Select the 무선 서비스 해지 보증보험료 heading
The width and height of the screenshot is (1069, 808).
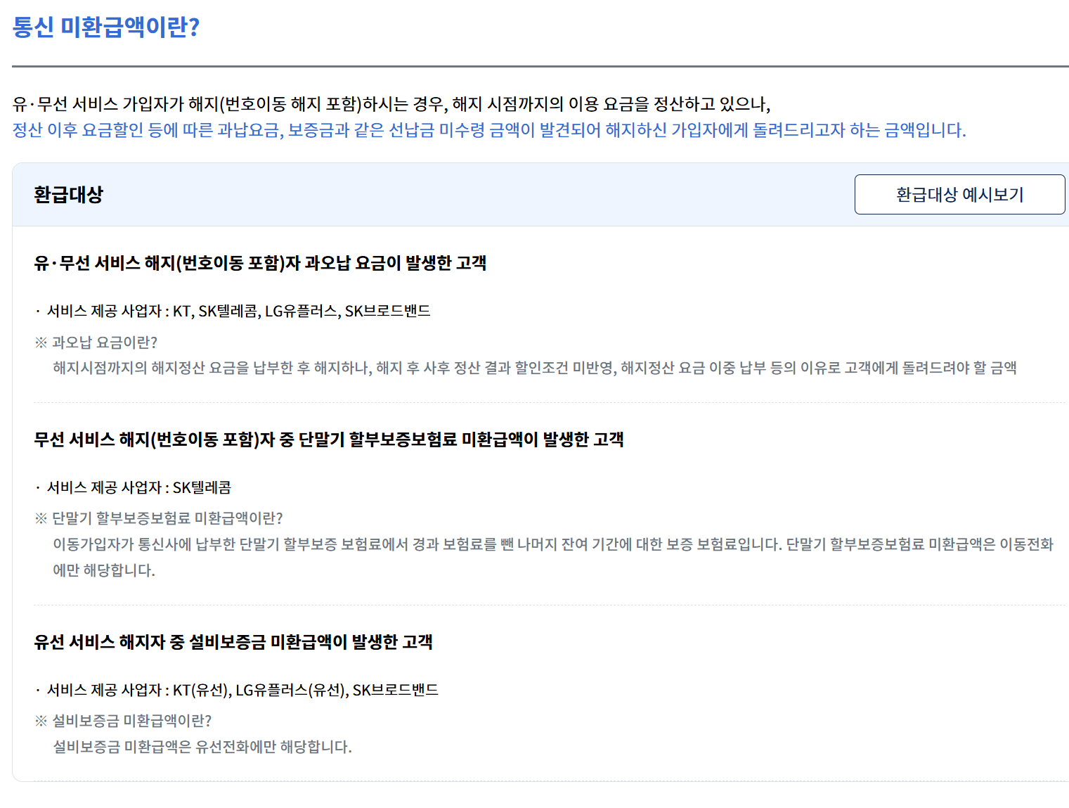[332, 440]
